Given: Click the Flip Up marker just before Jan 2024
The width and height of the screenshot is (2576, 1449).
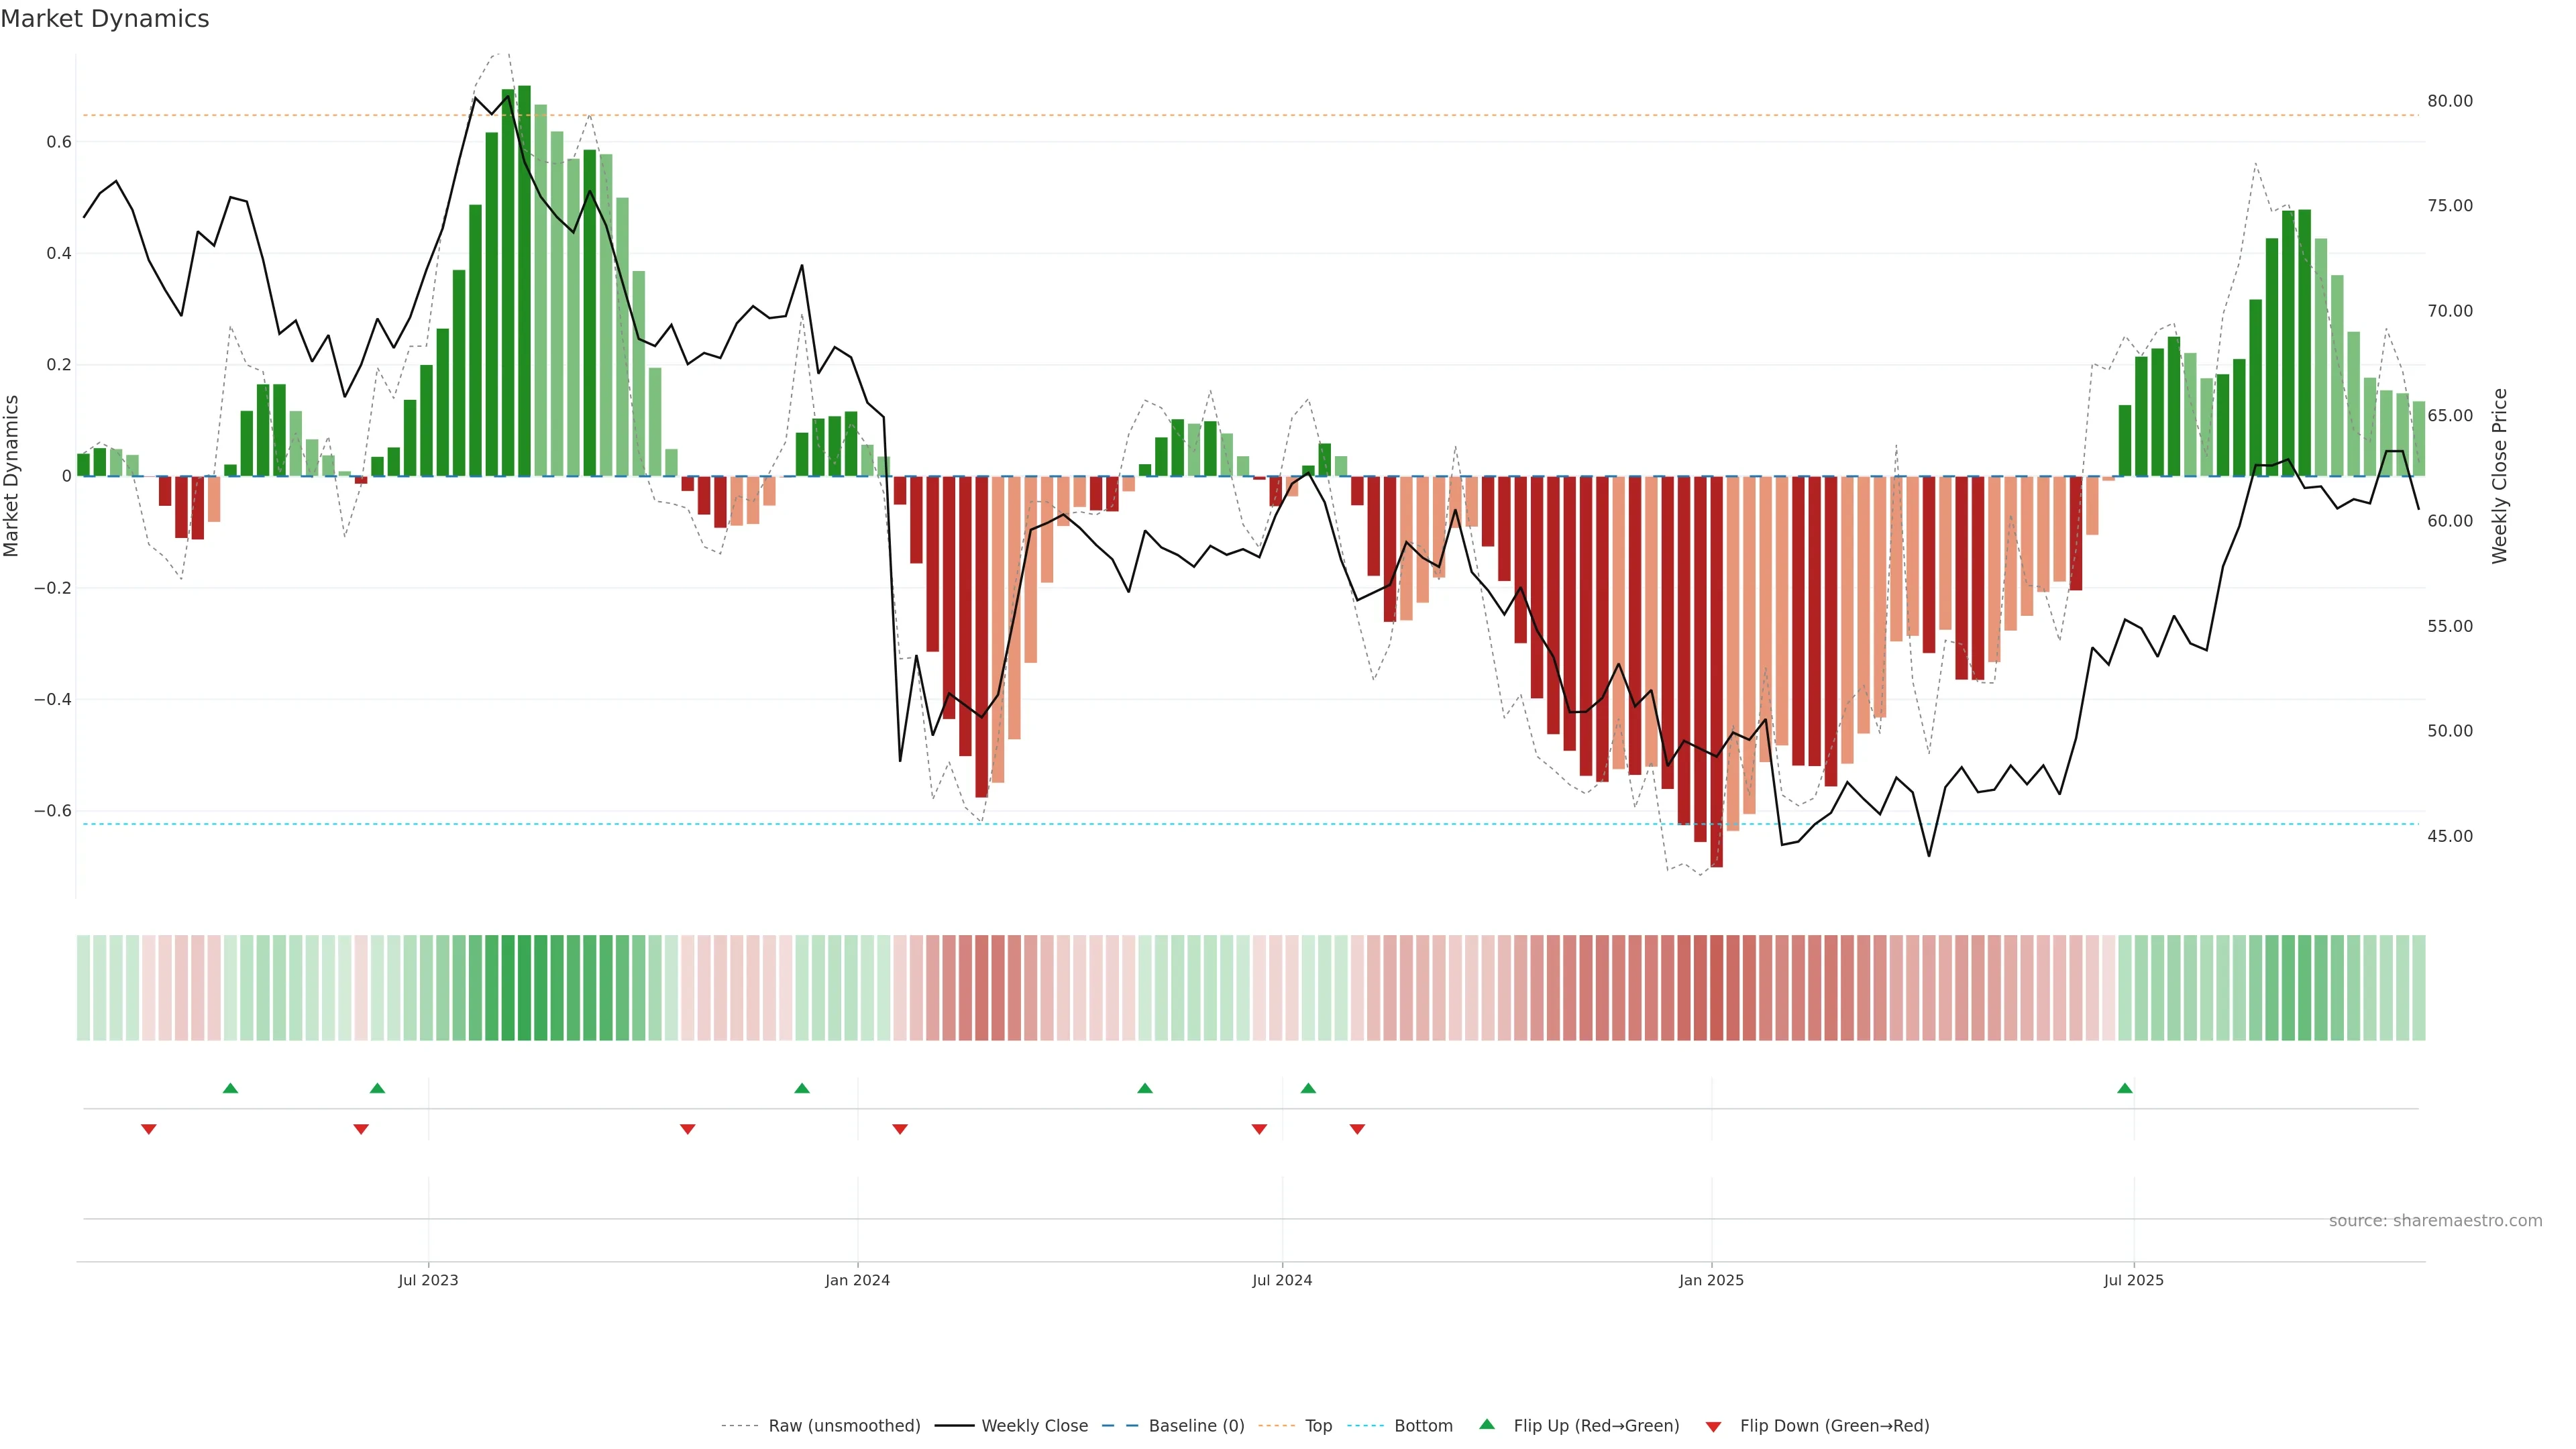Looking at the screenshot, I should coord(801,1088).
